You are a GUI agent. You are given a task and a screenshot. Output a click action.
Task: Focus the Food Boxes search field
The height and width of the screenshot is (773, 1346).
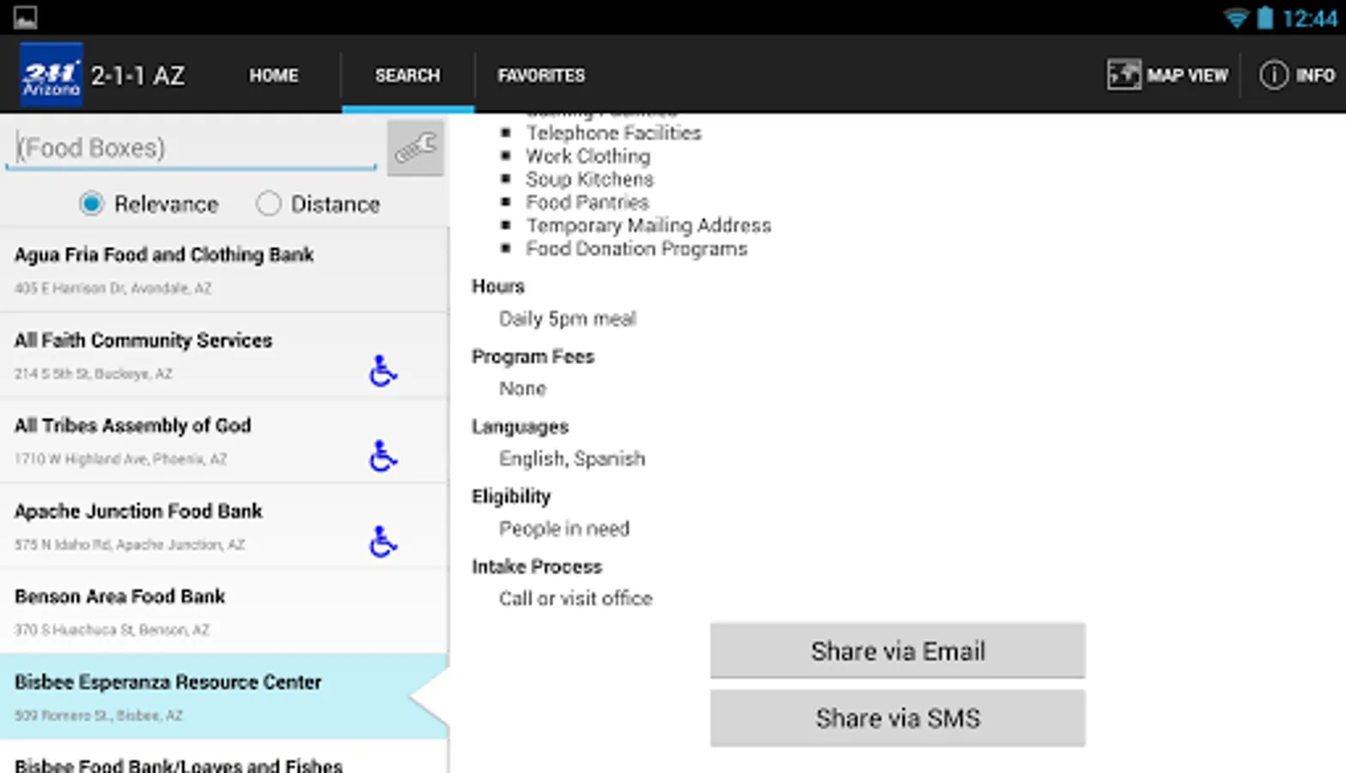(x=192, y=148)
